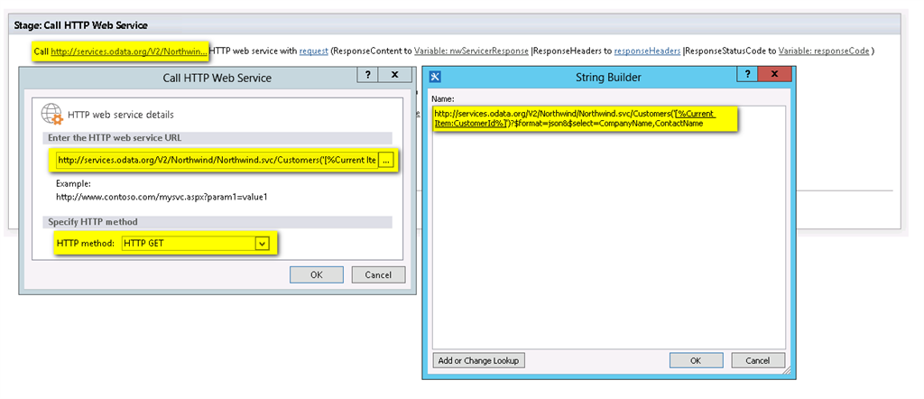
Task: Click Cancel in String Builder window
Action: pos(758,360)
